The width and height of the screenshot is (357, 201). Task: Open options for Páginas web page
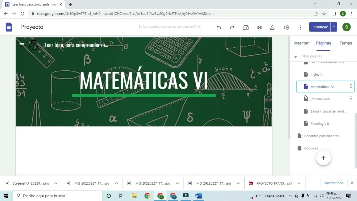351,99
